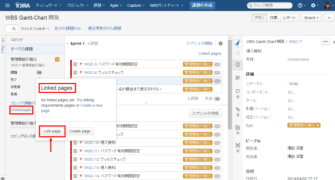Click the 'Unestimated' estimate value

click(298, 59)
